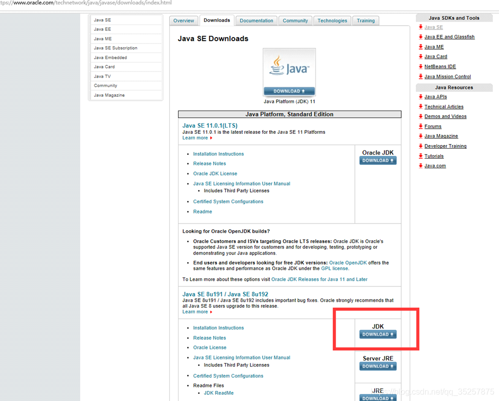Open Release Notes for Java SE 8

point(209,338)
